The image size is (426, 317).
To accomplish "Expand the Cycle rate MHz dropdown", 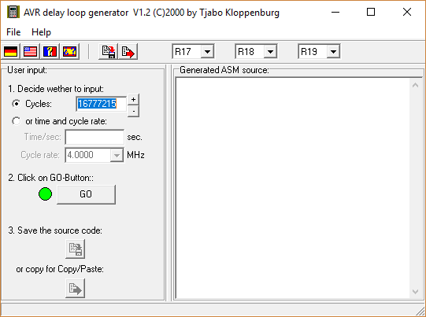I will tap(117, 155).
